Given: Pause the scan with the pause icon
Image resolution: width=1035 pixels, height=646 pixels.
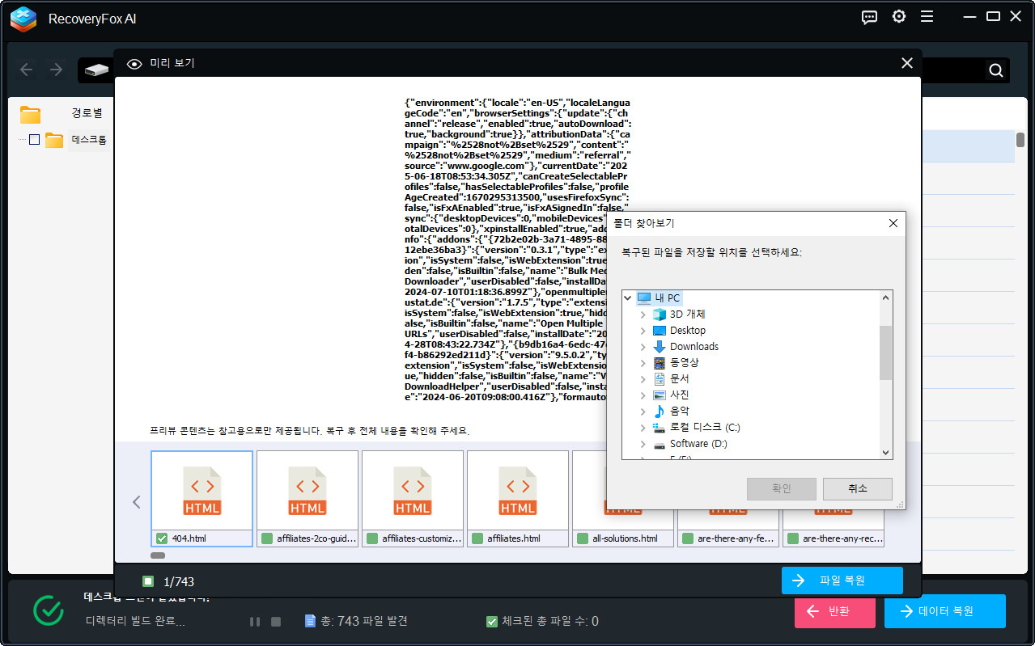Looking at the screenshot, I should click(255, 622).
